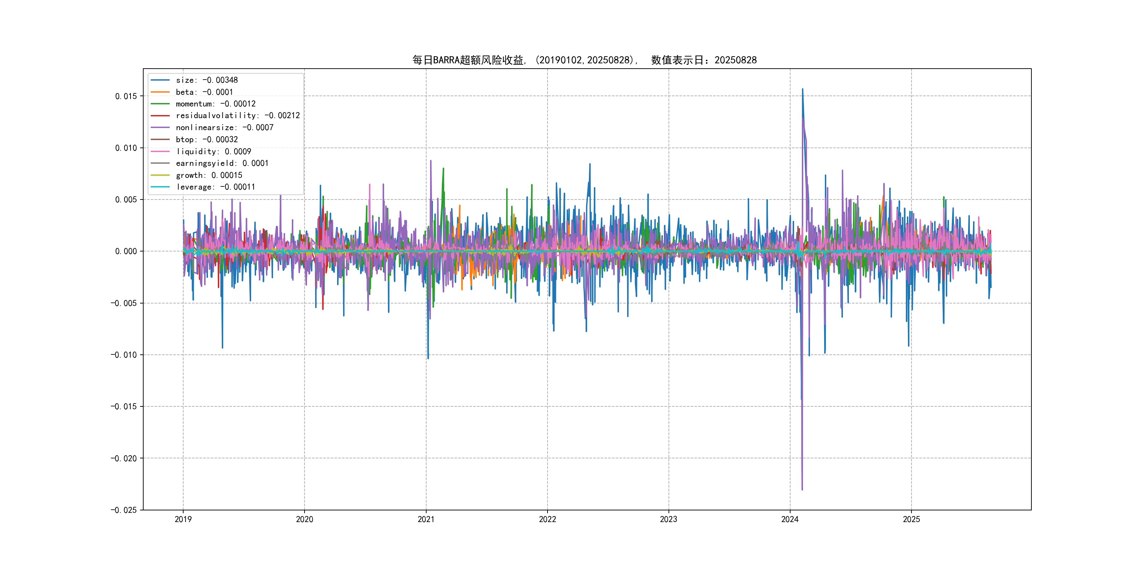The image size is (1146, 573).
Task: Click the -0.010 y-axis tick label
Action: (124, 354)
